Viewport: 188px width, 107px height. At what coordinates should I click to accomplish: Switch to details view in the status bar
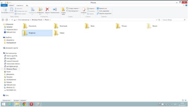(183, 100)
